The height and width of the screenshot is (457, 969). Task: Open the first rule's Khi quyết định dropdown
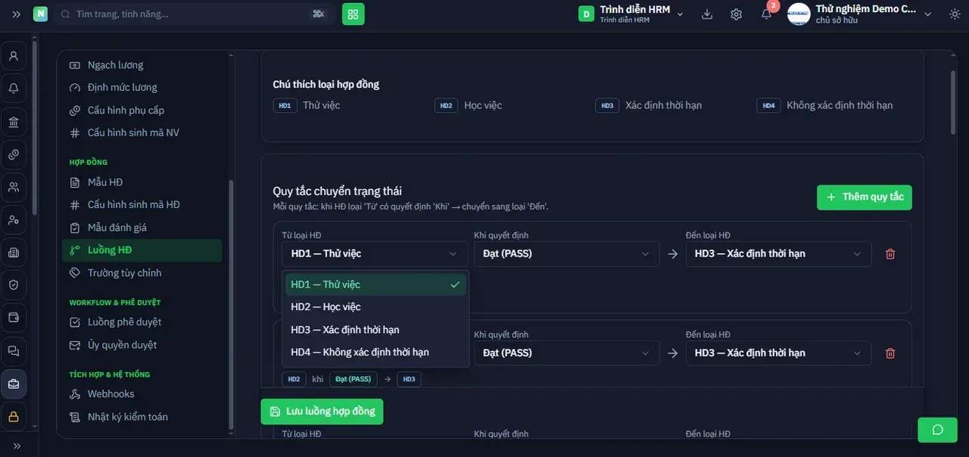point(567,254)
